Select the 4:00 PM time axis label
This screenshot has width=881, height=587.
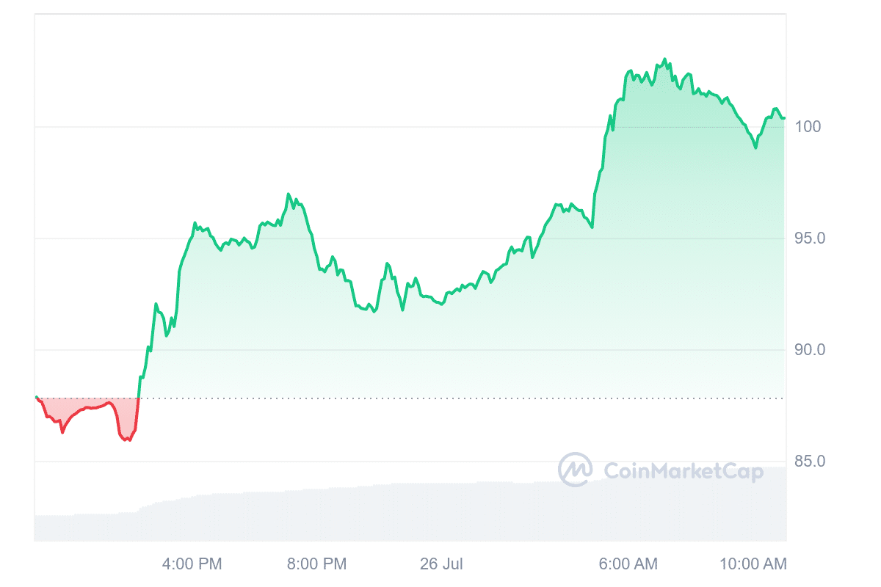192,564
